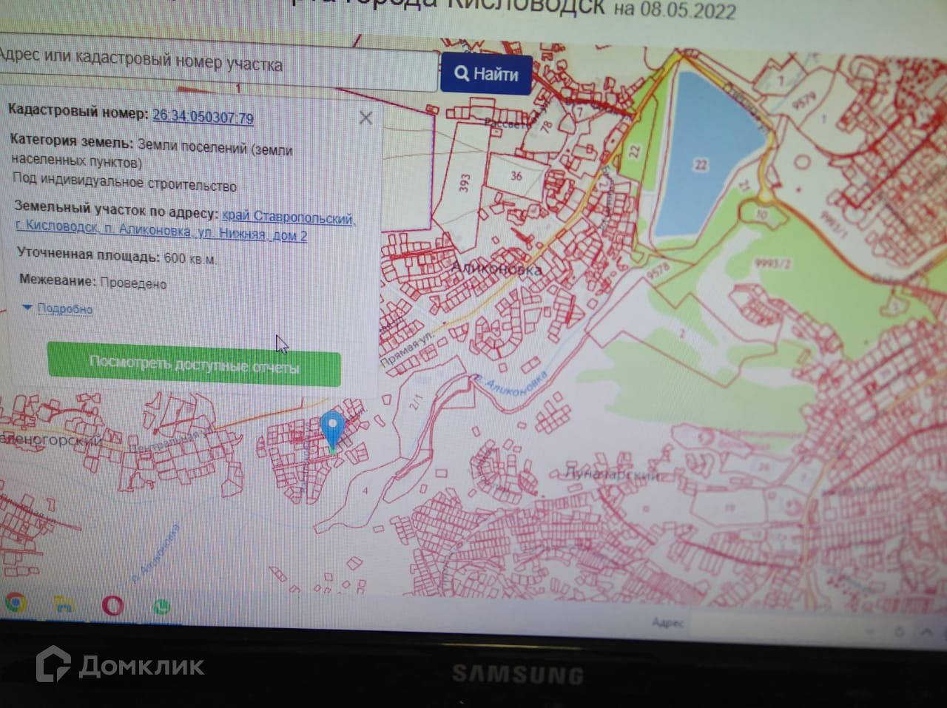
Task: Click the Категория земель line in the popup
Action: (x=152, y=151)
